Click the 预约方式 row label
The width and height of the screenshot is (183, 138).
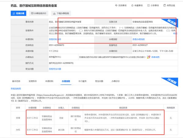click(x=30, y=63)
